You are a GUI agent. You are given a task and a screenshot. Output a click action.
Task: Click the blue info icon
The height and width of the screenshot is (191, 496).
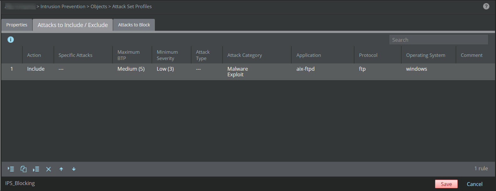[x=11, y=40]
